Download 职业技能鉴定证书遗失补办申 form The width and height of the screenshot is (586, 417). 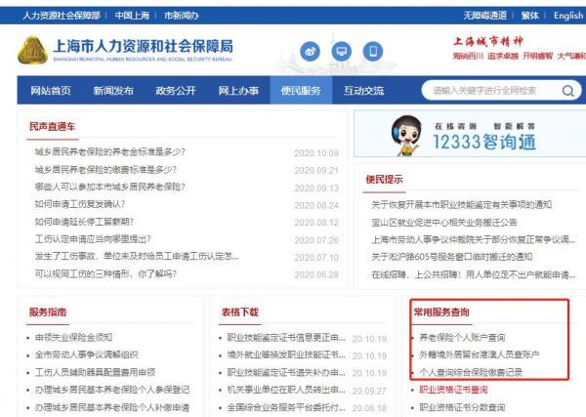coord(286,372)
